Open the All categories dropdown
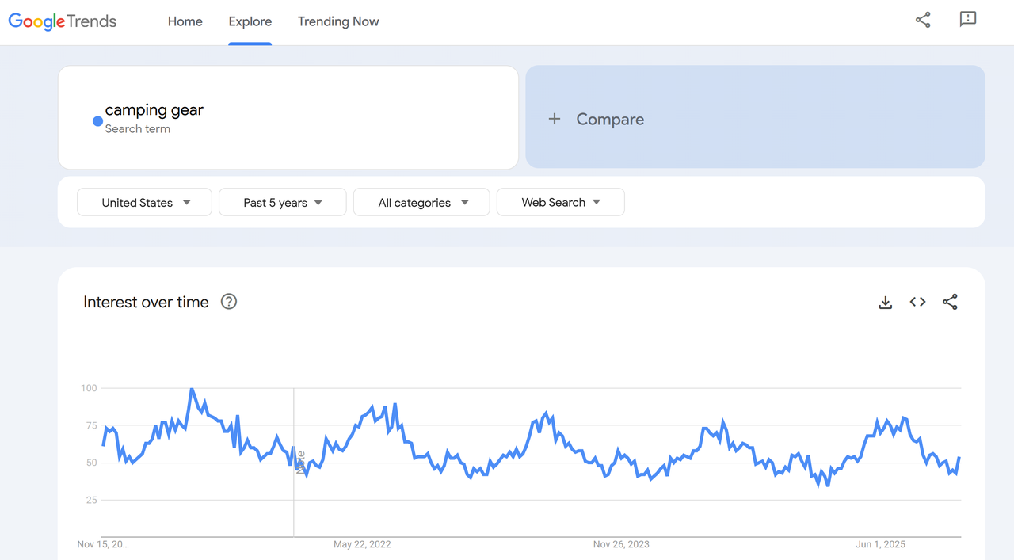Image resolution: width=1014 pixels, height=560 pixels. point(421,202)
